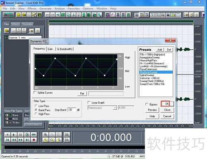
Task: Select the High Pass filter type
Action: [x=36, y=114]
